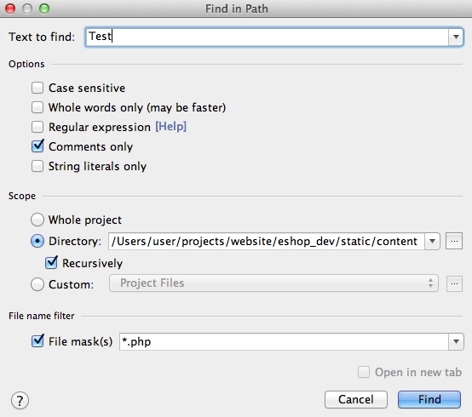Check String literals only

tap(37, 166)
